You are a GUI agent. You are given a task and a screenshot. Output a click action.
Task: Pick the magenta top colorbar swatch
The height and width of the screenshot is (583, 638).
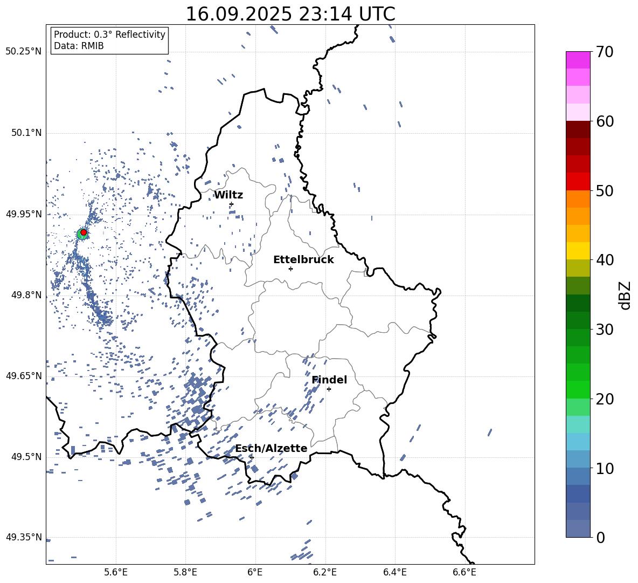pyautogui.click(x=578, y=60)
